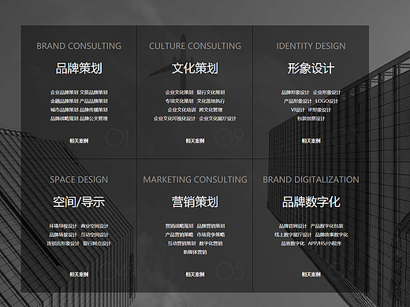Image resolution: width=410 pixels, height=307 pixels.
Task: Click 产品营销策略 service text
Action: (179, 235)
